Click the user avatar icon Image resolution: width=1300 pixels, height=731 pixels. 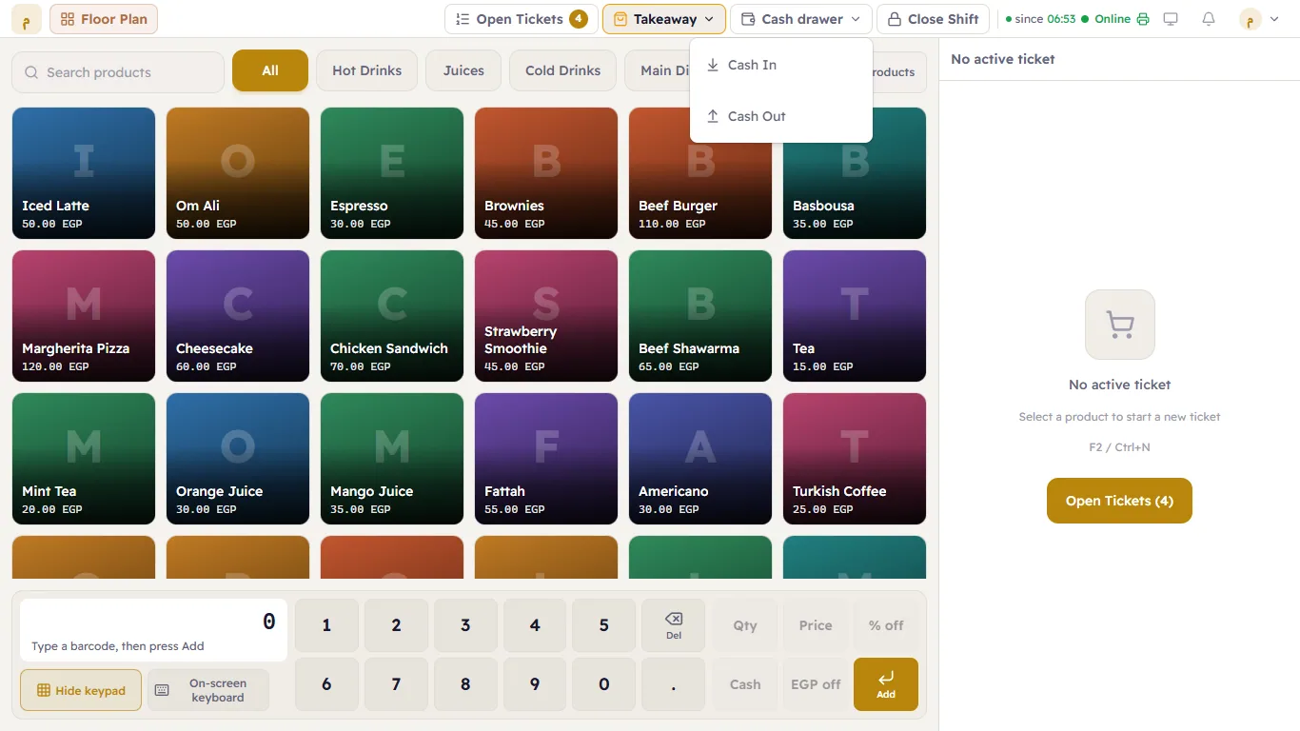coord(1250,19)
